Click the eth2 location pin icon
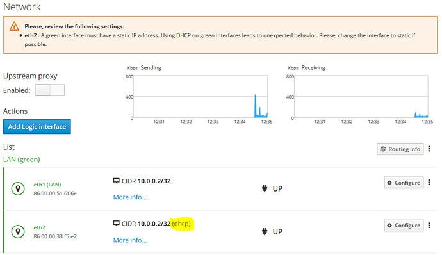 point(18,231)
